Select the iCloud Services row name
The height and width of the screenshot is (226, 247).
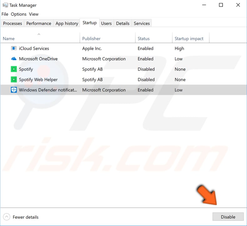click(34, 48)
